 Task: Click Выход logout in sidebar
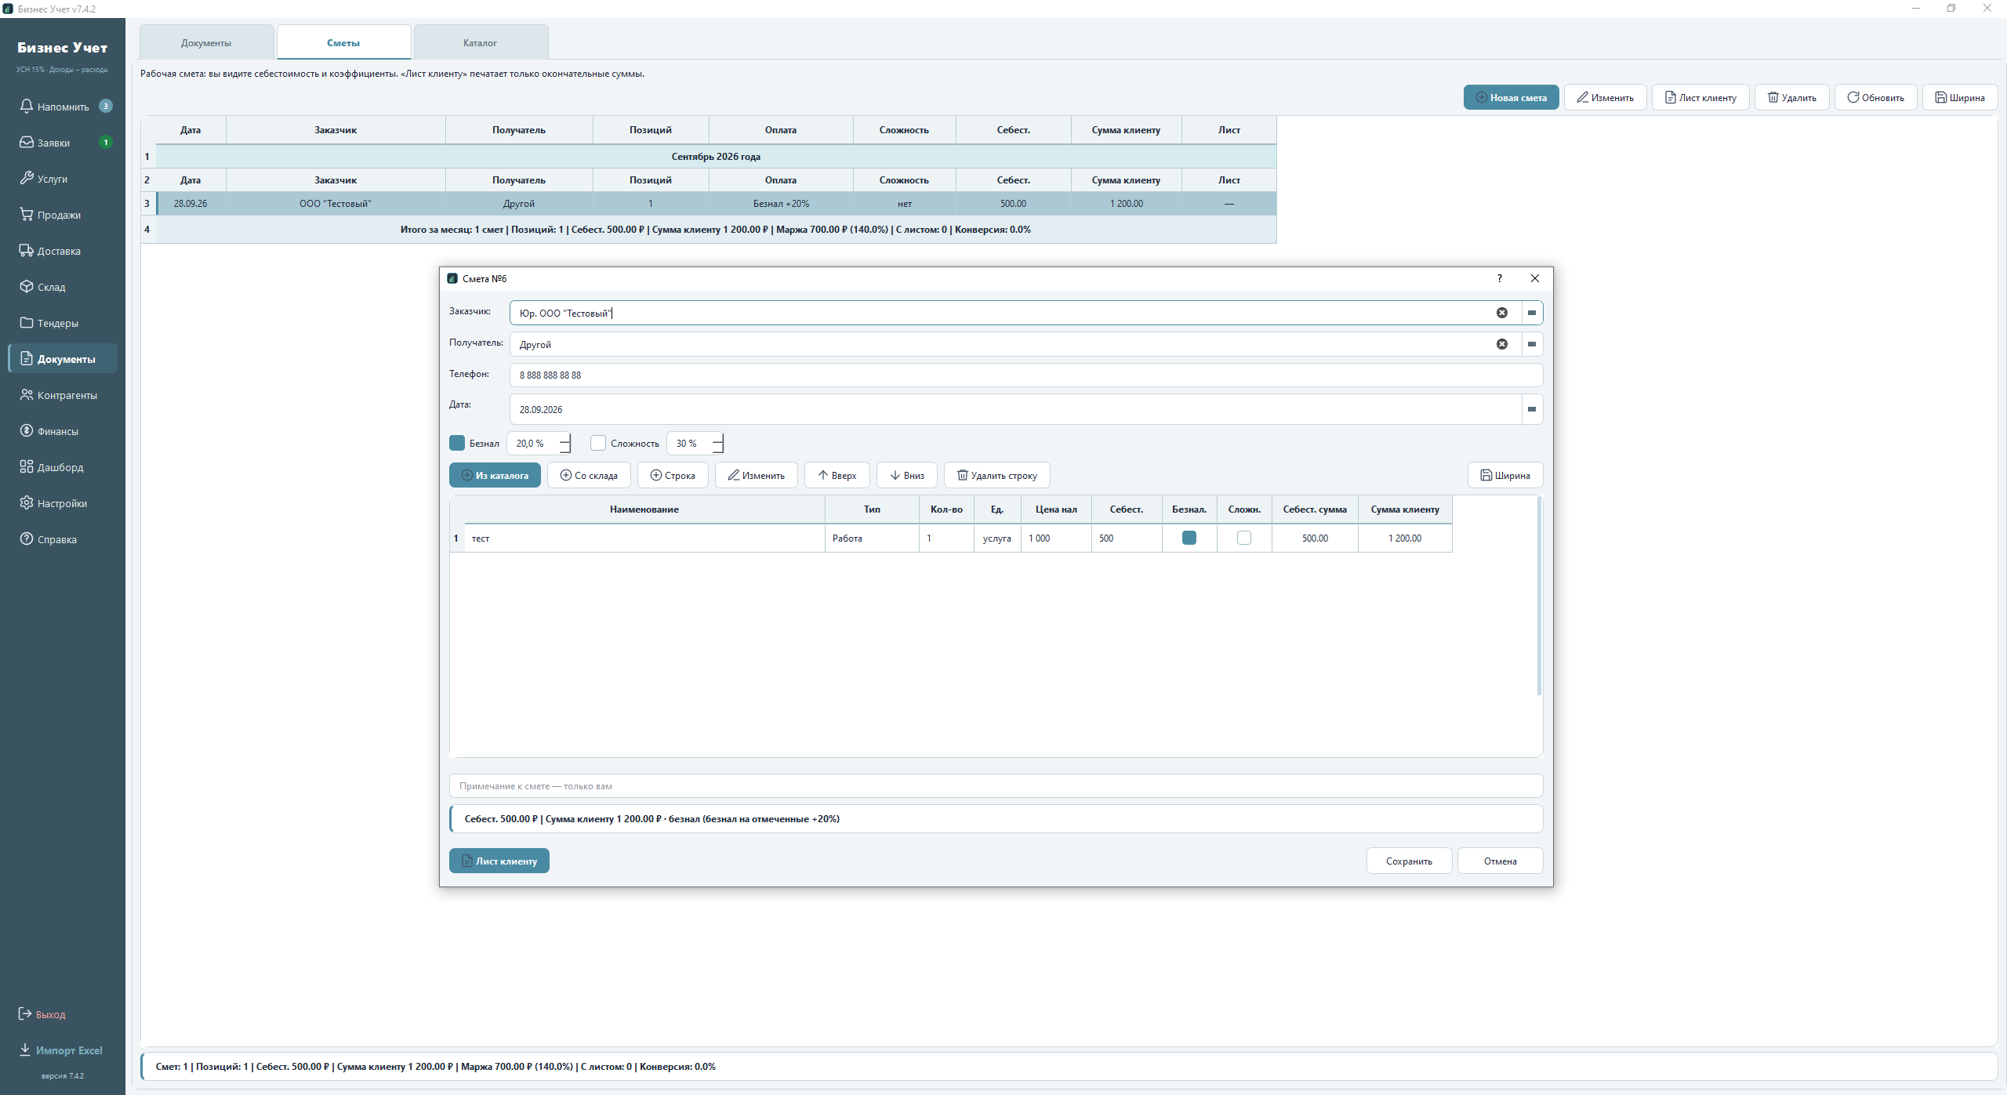(x=42, y=1014)
